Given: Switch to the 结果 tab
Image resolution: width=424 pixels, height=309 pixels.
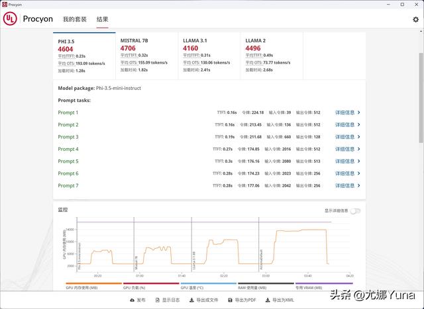Looking at the screenshot, I should coord(103,19).
